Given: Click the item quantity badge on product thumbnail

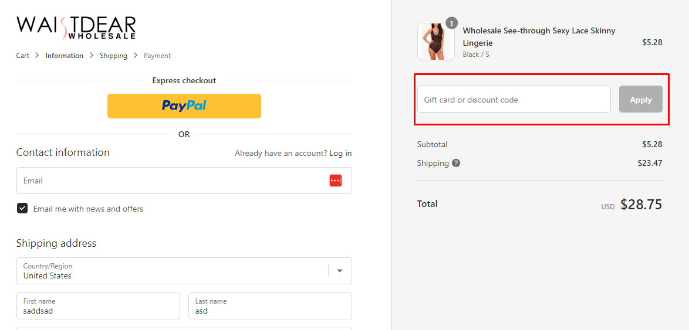Looking at the screenshot, I should tap(452, 22).
